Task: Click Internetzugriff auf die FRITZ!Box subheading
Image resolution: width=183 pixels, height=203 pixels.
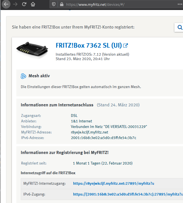Action: (x=48, y=173)
